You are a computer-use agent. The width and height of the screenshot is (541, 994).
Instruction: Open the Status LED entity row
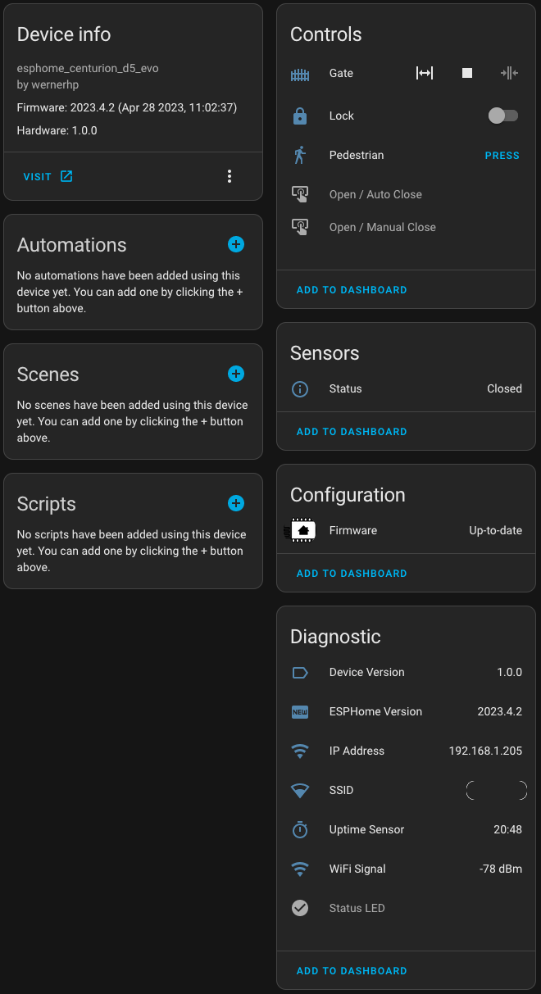coord(406,908)
